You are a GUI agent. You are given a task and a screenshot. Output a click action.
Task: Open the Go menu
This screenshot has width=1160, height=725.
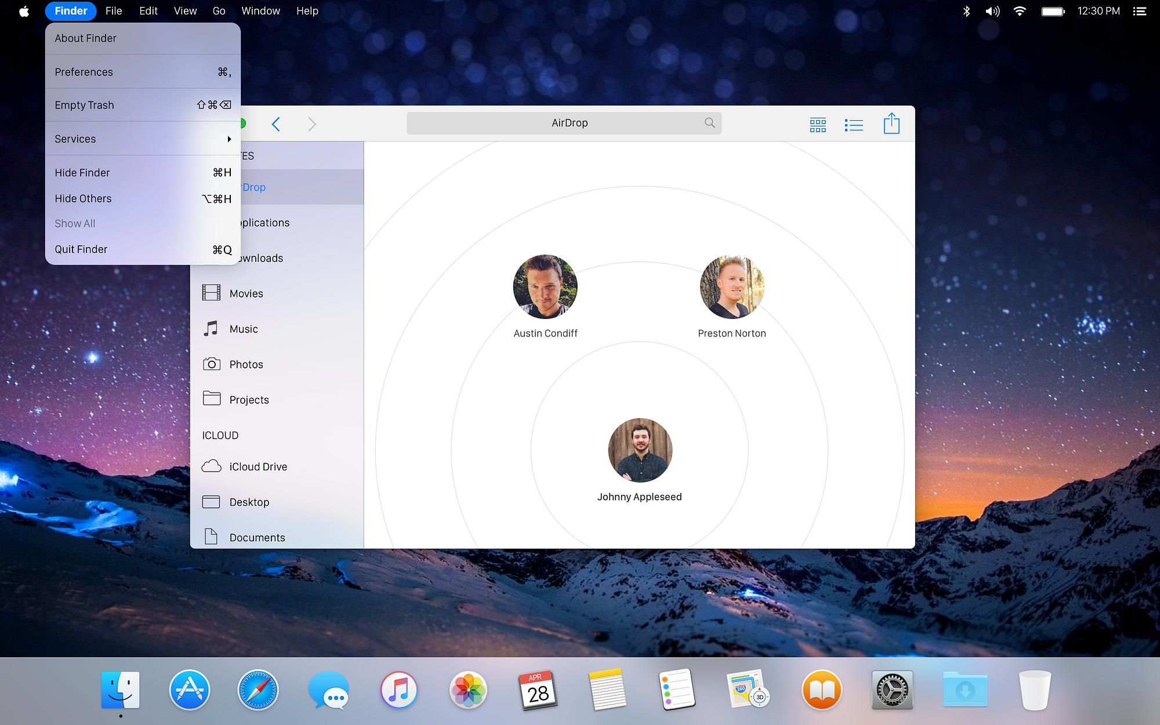(219, 11)
